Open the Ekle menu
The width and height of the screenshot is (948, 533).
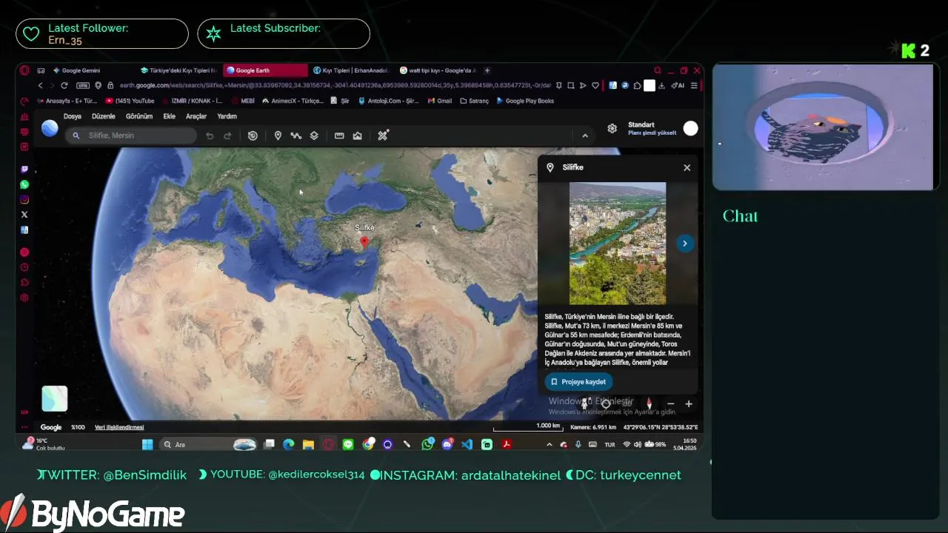[170, 116]
